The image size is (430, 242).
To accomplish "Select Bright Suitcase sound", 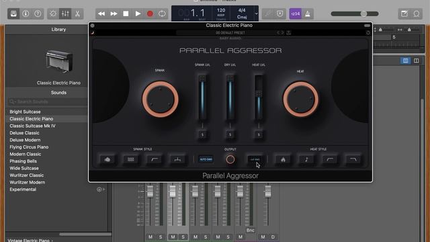I will click(25, 112).
